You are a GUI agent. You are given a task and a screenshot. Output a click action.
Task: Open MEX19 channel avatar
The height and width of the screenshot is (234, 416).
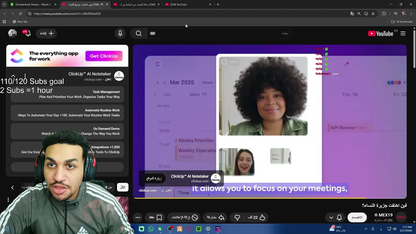click(x=401, y=217)
